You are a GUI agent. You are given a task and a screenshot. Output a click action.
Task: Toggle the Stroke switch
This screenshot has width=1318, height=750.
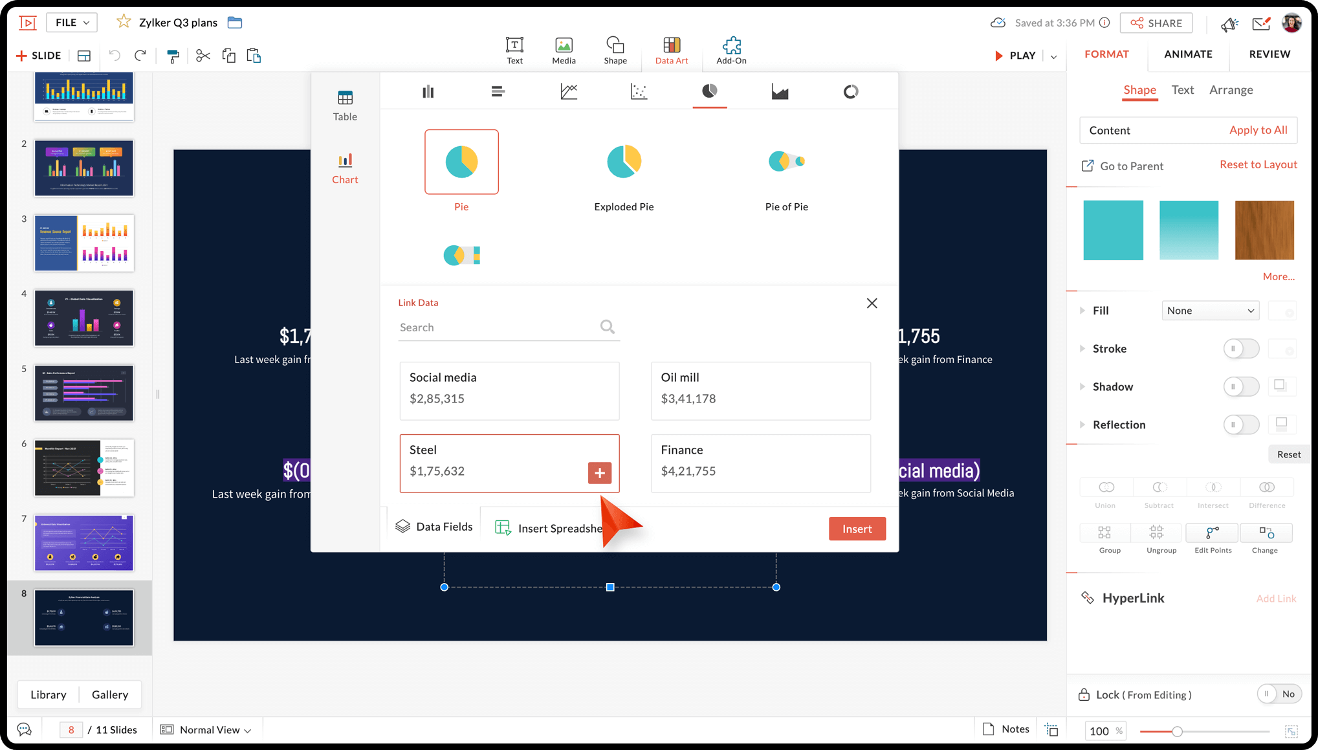(x=1240, y=348)
